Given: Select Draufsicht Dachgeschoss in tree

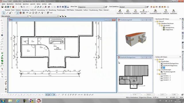Looking at the screenshot, I should tap(171, 64).
